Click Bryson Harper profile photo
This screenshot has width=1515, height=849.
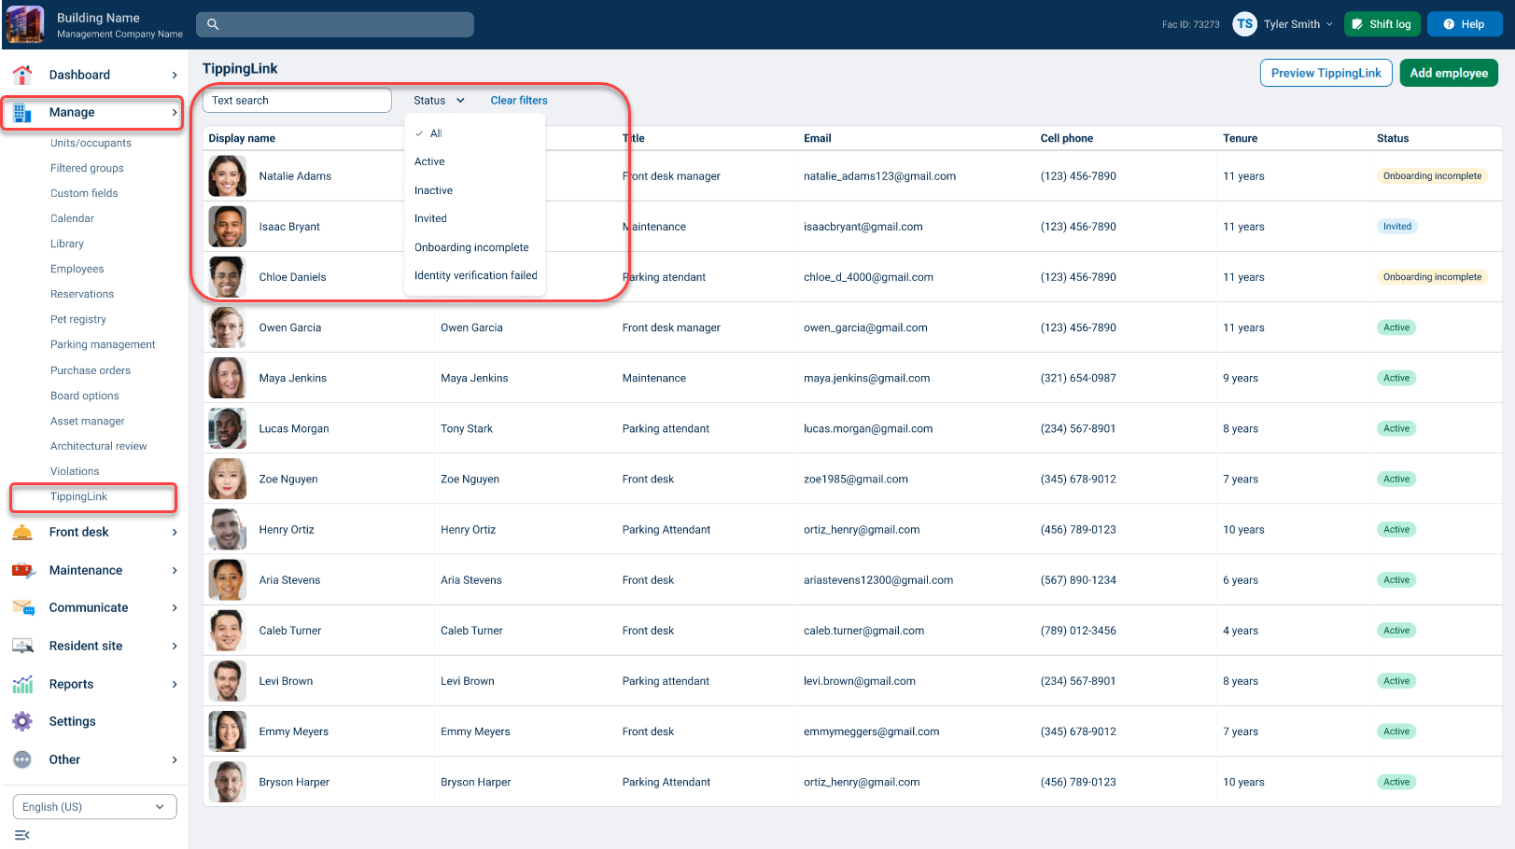tap(228, 782)
